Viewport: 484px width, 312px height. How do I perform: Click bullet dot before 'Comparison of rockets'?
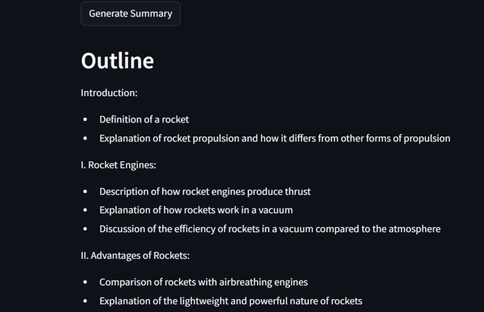click(x=85, y=282)
